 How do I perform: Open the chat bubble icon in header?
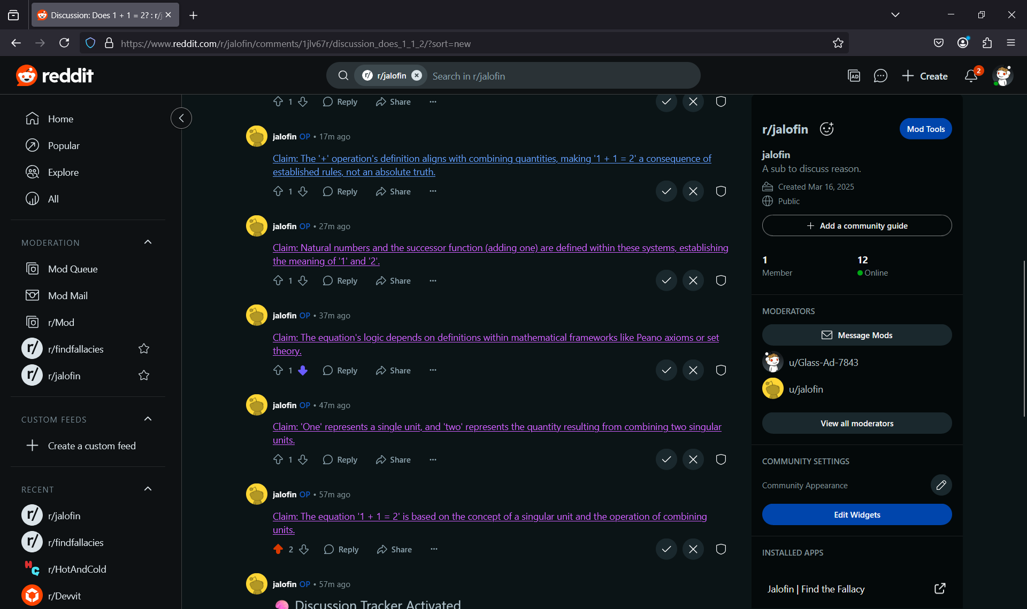(x=880, y=76)
